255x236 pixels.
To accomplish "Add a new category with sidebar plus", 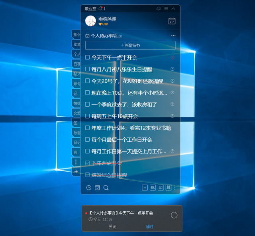I will point(76,172).
